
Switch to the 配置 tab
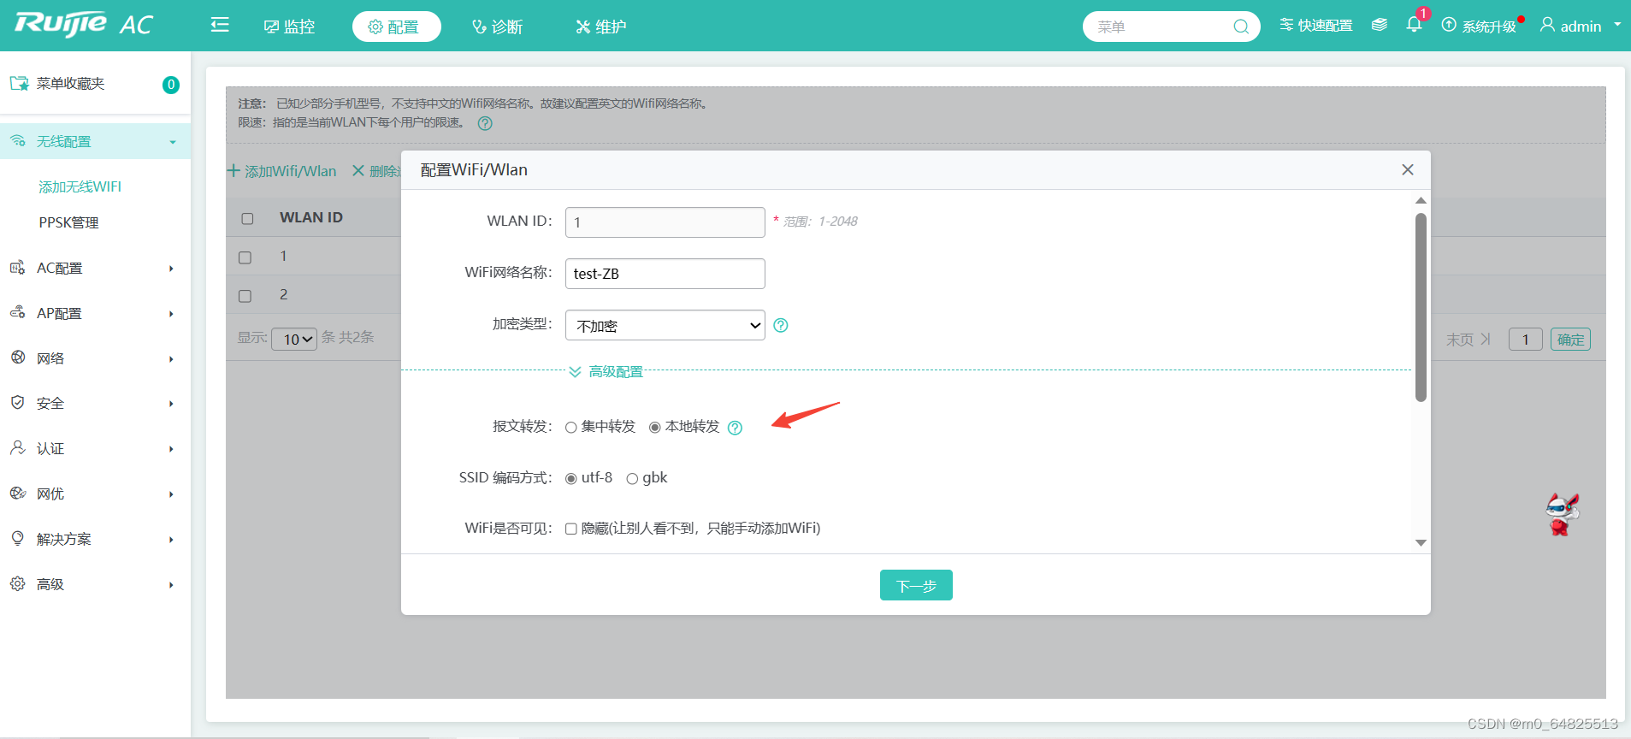(x=396, y=27)
